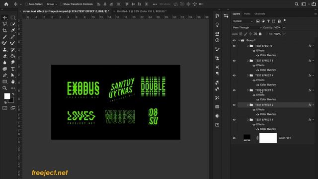Click Lock image pixels brush icon

(x=245, y=34)
